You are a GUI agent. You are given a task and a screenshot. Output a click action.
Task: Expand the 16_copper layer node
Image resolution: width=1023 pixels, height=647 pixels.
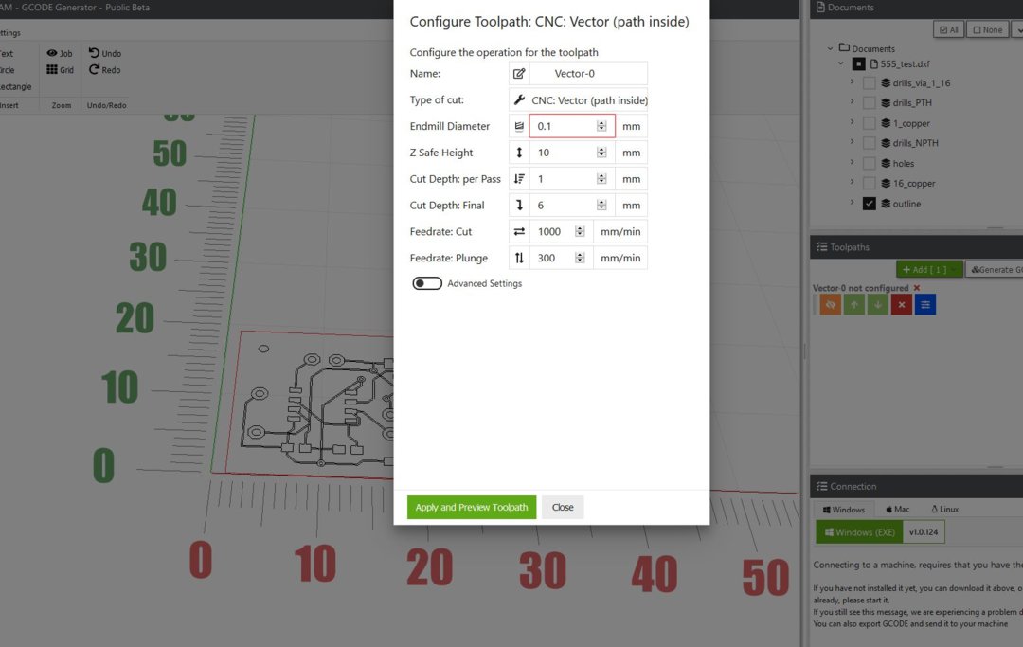click(852, 183)
